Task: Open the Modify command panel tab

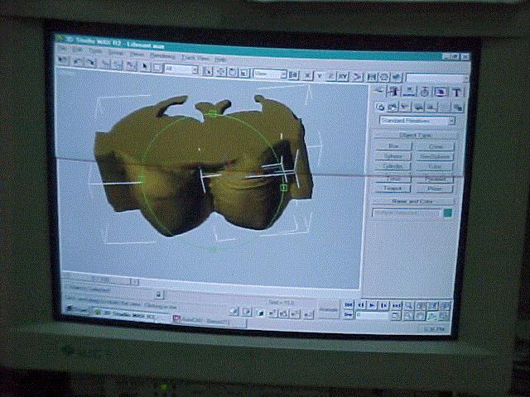Action: tap(394, 91)
